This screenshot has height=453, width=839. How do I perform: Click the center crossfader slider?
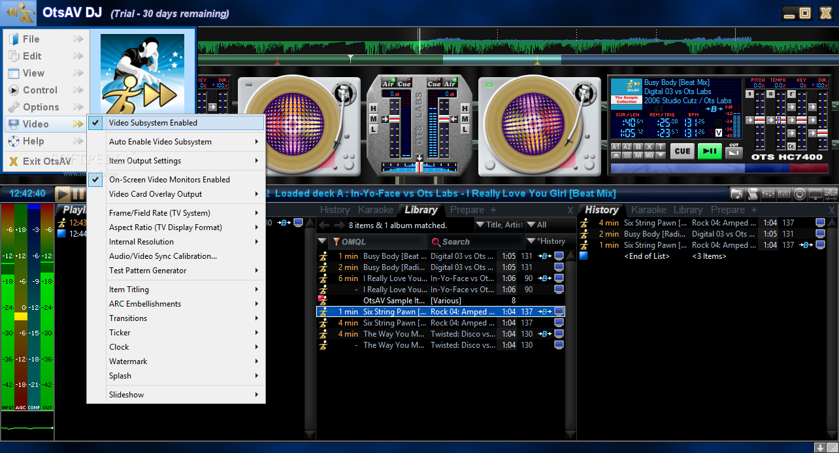(x=419, y=166)
